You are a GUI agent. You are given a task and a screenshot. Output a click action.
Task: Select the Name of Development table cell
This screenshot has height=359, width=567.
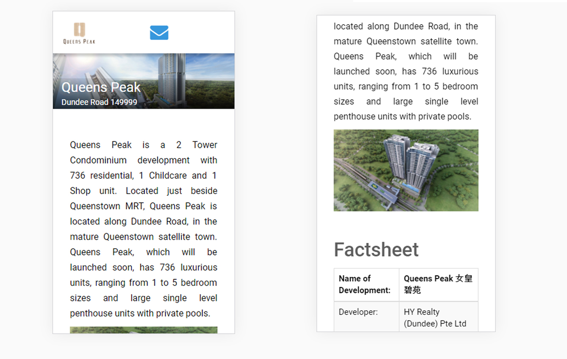tap(366, 284)
